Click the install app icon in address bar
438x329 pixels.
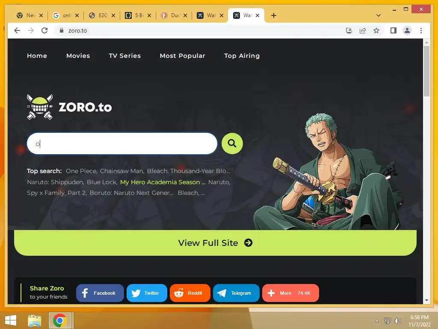point(349,30)
